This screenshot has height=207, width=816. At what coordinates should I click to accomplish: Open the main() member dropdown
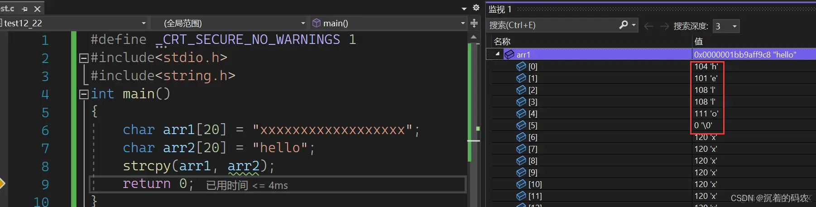coord(388,23)
